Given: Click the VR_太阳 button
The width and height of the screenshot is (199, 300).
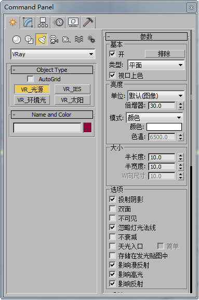Looking at the screenshot, I should click(x=72, y=100).
